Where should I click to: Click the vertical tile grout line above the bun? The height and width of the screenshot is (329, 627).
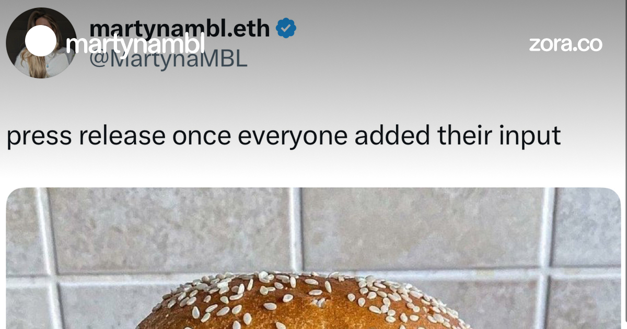pos(296,229)
